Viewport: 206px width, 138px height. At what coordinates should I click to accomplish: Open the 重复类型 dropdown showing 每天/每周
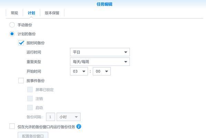tap(100, 61)
